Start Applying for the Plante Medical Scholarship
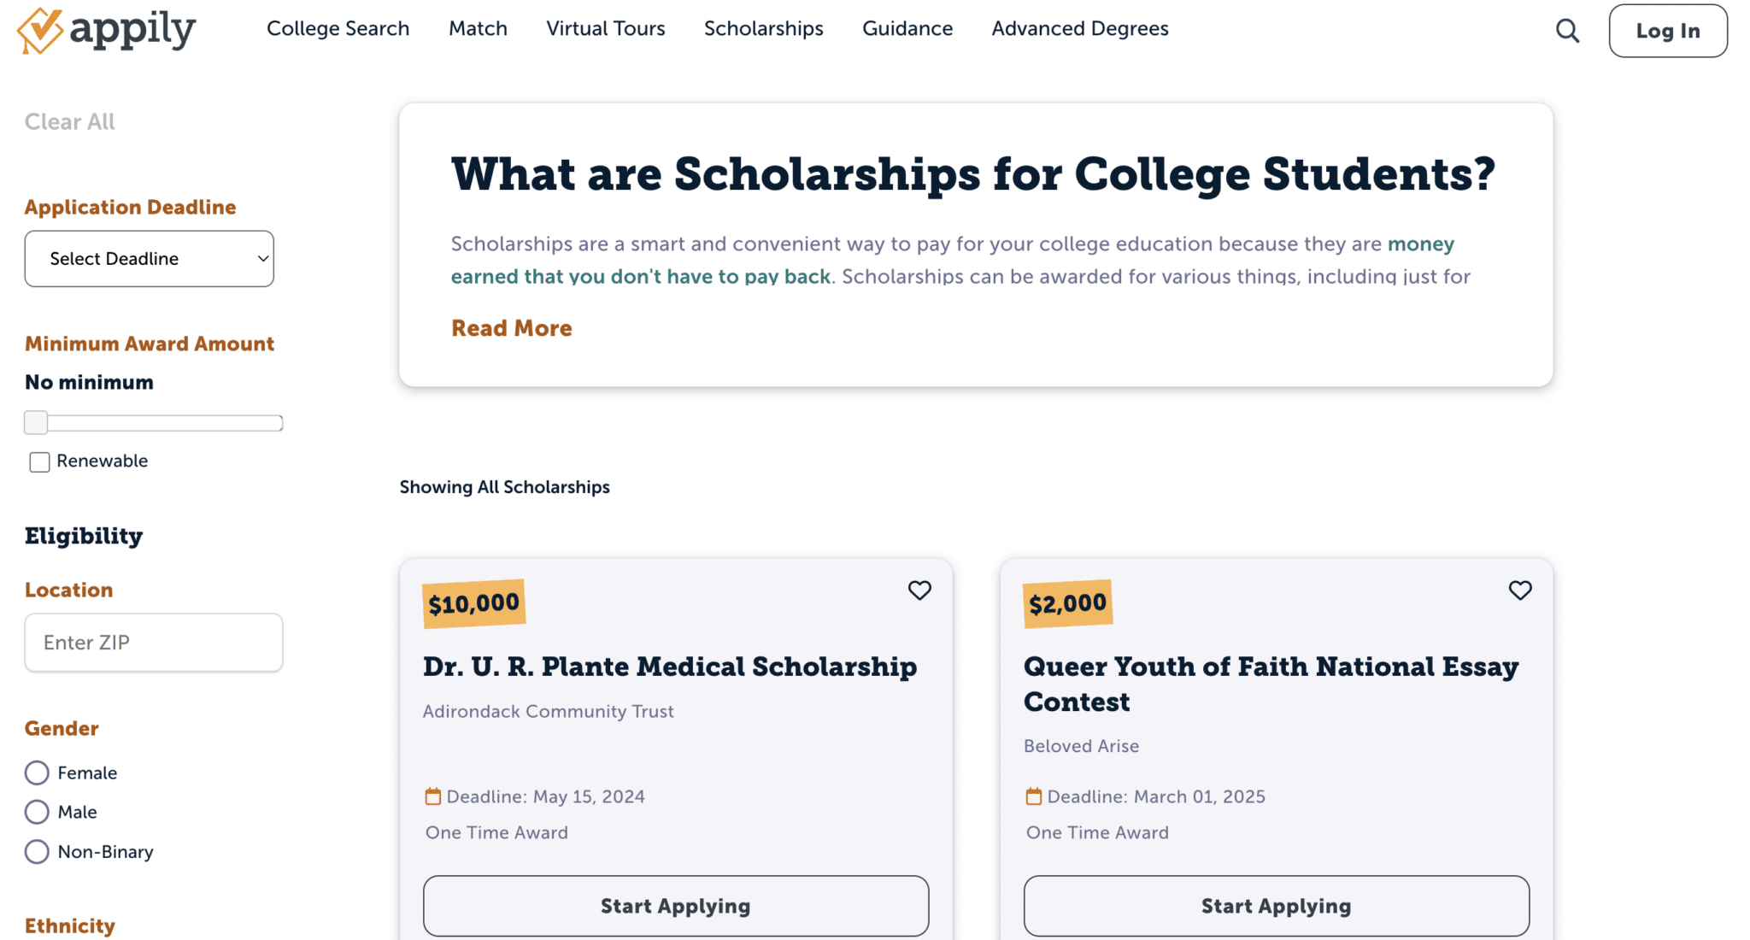1750x940 pixels. point(675,906)
